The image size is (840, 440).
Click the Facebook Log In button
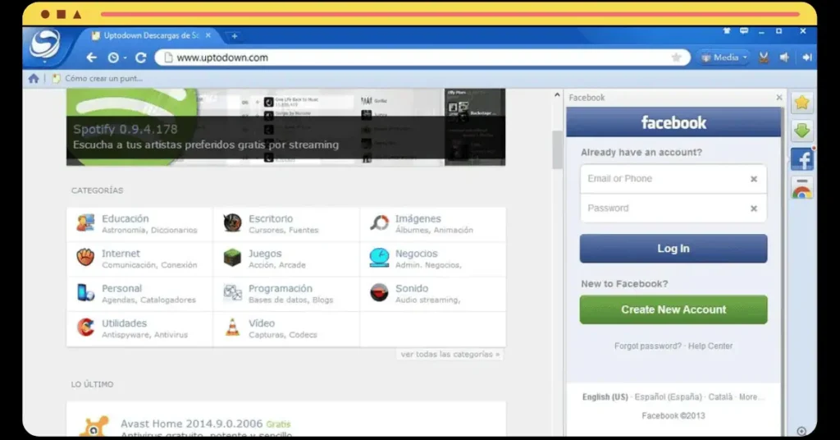click(x=673, y=249)
